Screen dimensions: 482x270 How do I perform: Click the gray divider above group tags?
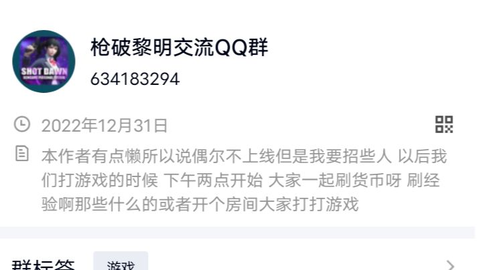237,233
